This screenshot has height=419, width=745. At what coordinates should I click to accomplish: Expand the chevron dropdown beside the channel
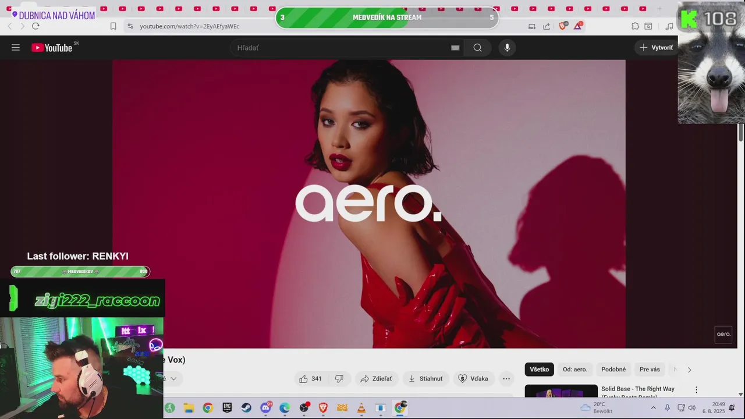(173, 379)
